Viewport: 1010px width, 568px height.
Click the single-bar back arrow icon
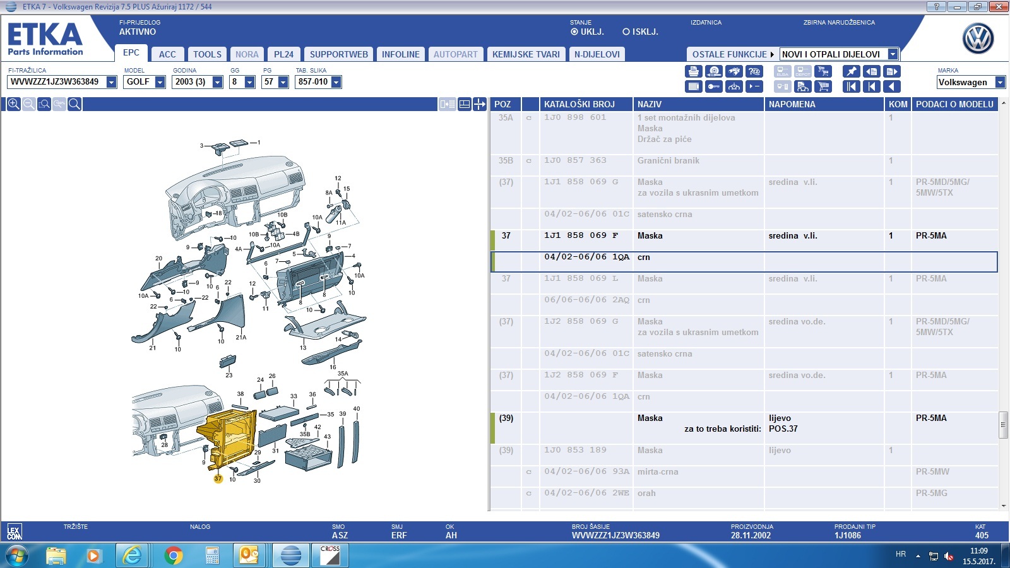(872, 86)
